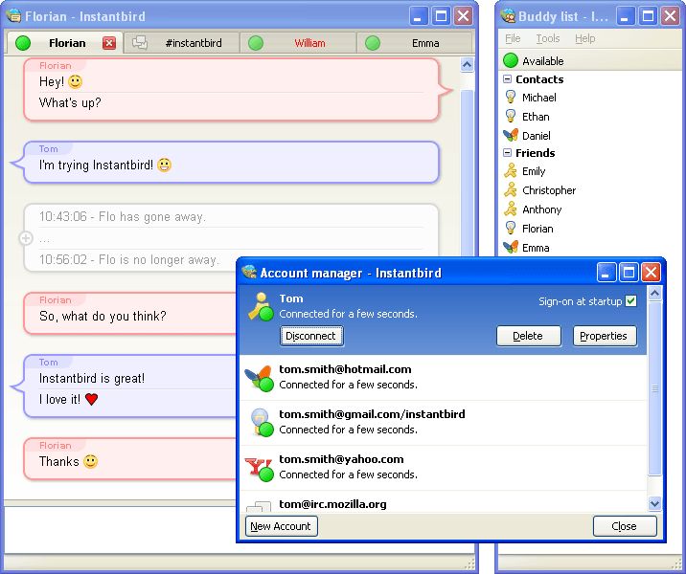Switch to the Emma conversation tab

click(x=414, y=43)
